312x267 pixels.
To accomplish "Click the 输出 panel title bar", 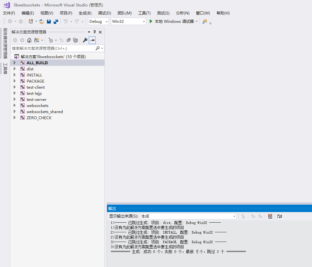I will (209, 208).
